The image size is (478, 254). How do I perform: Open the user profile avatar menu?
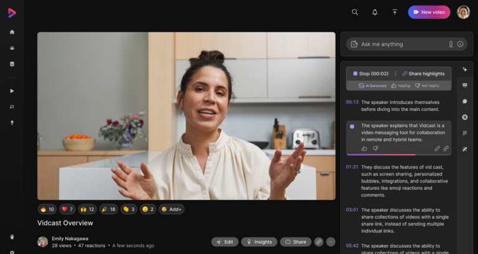(x=463, y=12)
